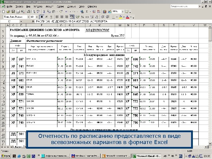Image resolution: width=212 pixels, height=159 pixels.
Task: Apply percent style icon
Action: click(x=82, y=17)
